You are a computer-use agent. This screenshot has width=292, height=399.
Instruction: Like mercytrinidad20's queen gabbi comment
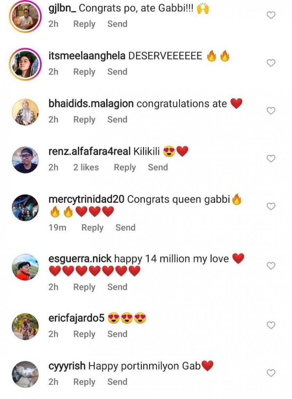tap(271, 207)
